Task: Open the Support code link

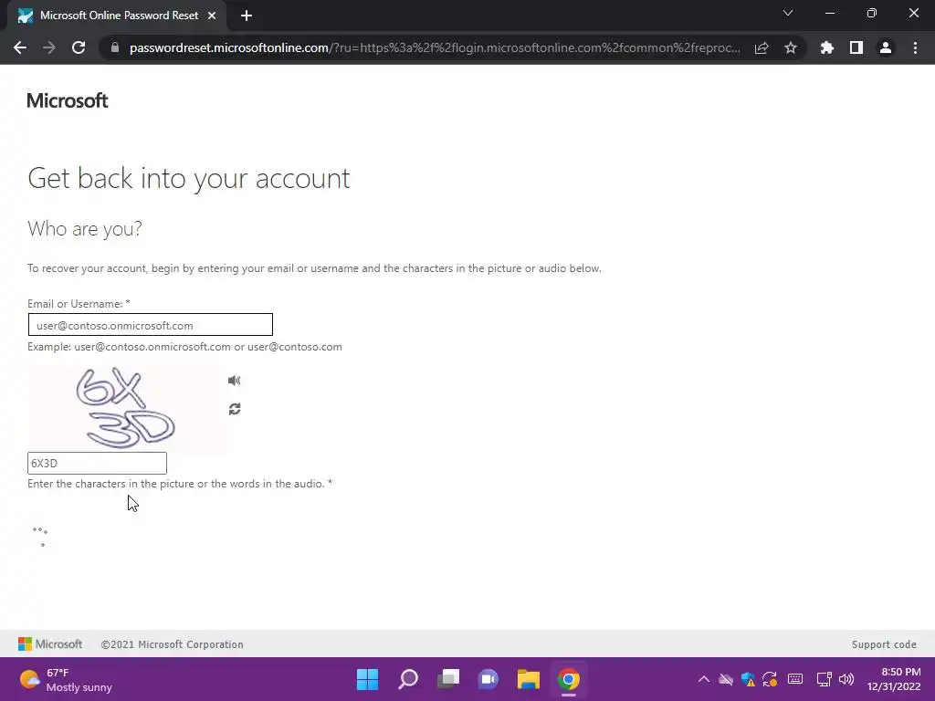Action: coord(884,644)
